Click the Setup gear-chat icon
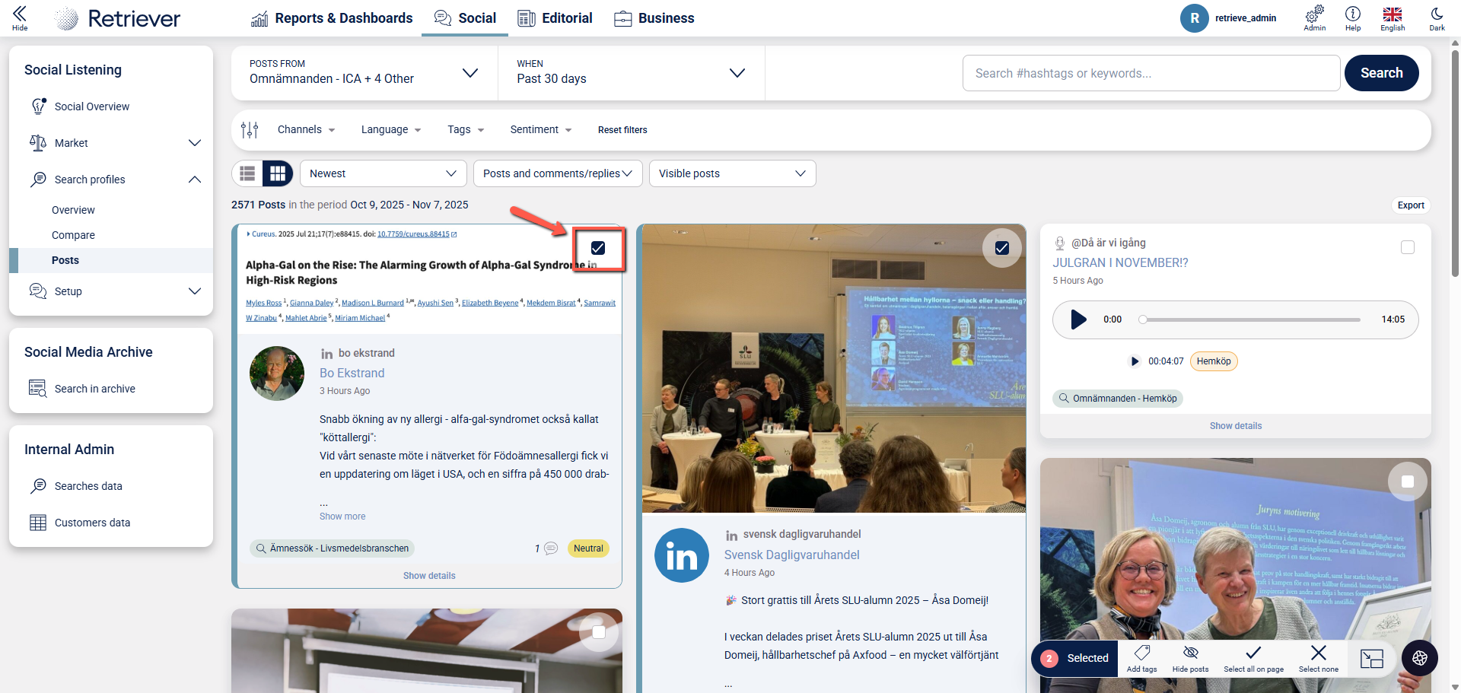 click(38, 291)
